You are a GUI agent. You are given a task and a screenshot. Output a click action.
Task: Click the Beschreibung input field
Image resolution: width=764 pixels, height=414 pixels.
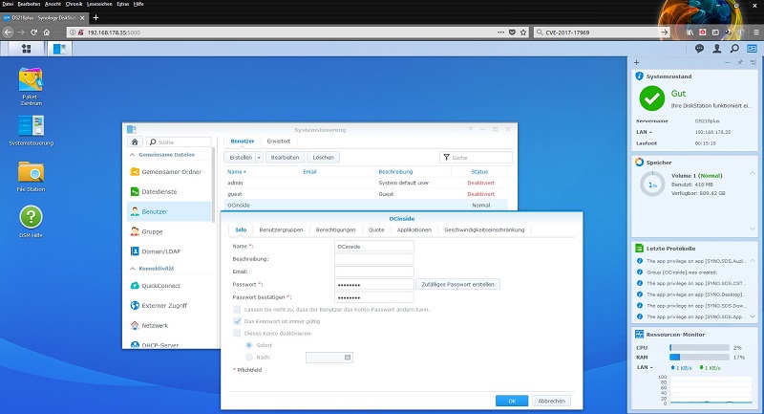coord(374,259)
